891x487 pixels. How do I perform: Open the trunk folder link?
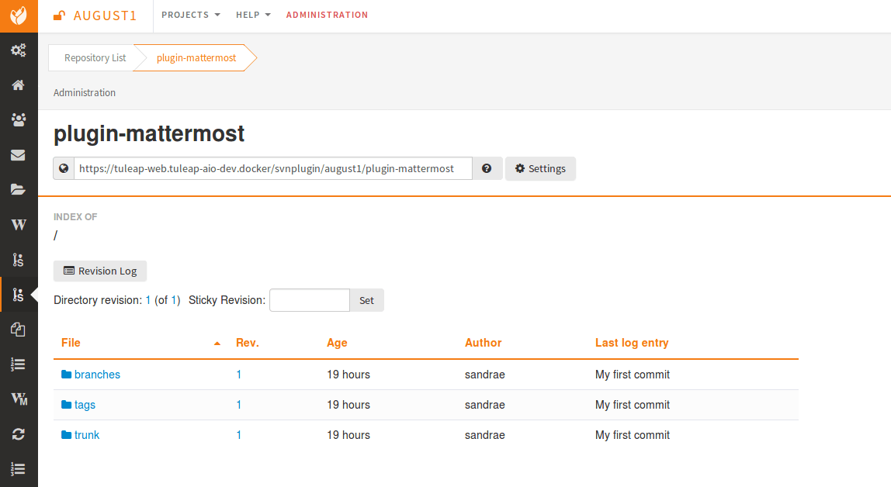click(x=87, y=435)
